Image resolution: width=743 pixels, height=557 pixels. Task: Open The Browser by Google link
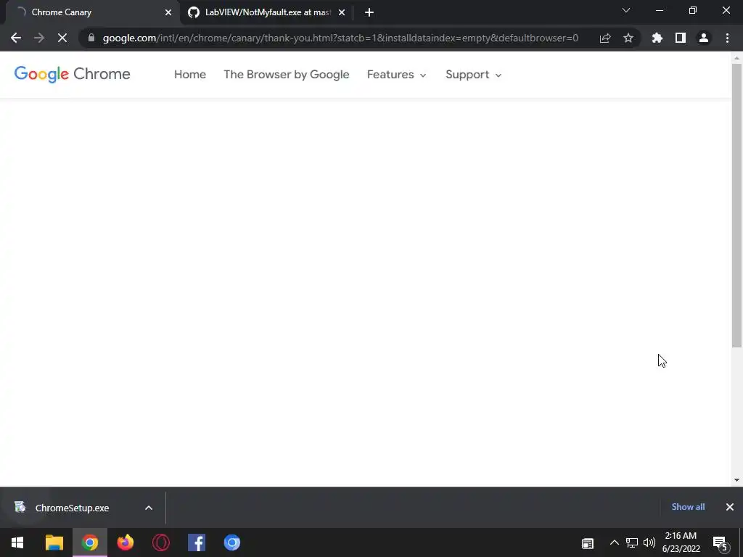tap(286, 75)
